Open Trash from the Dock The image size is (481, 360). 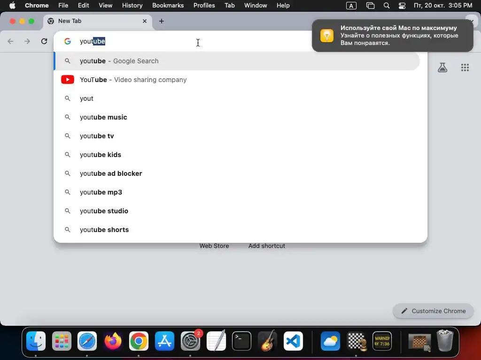[x=445, y=340]
